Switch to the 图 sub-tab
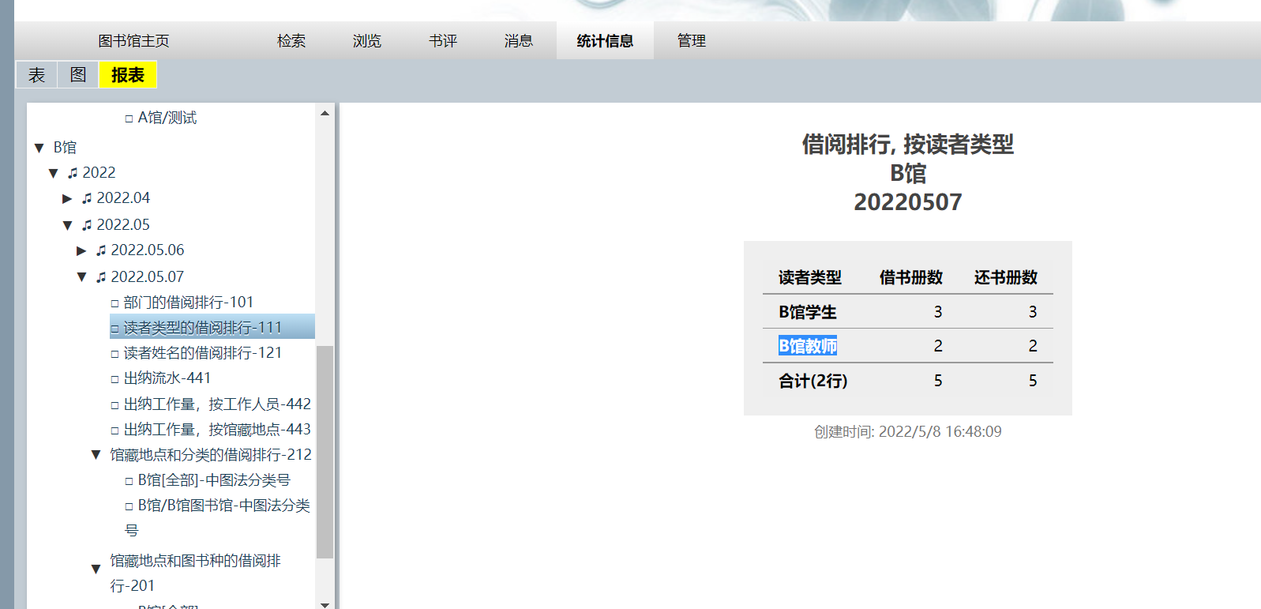 (x=78, y=75)
